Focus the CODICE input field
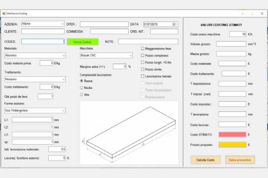Image resolution: width=268 pixels, height=178 pixels. tap(43, 42)
